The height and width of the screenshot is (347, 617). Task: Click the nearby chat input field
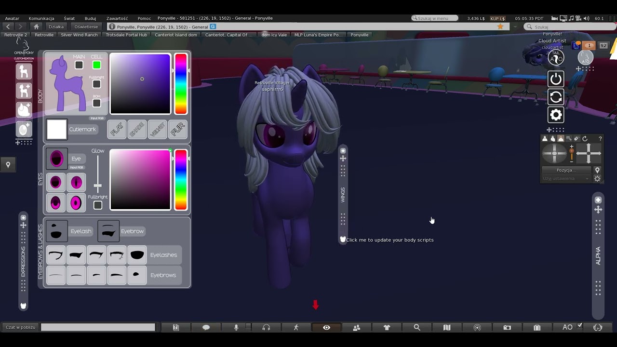coord(98,327)
